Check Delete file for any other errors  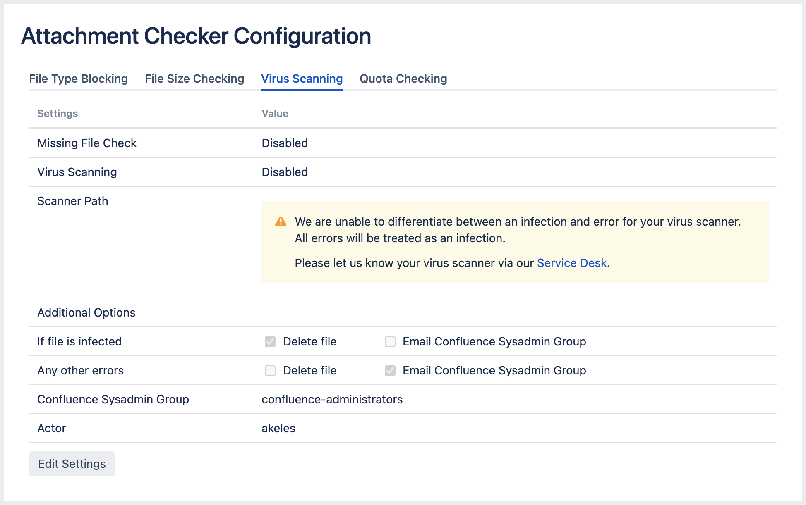click(270, 371)
